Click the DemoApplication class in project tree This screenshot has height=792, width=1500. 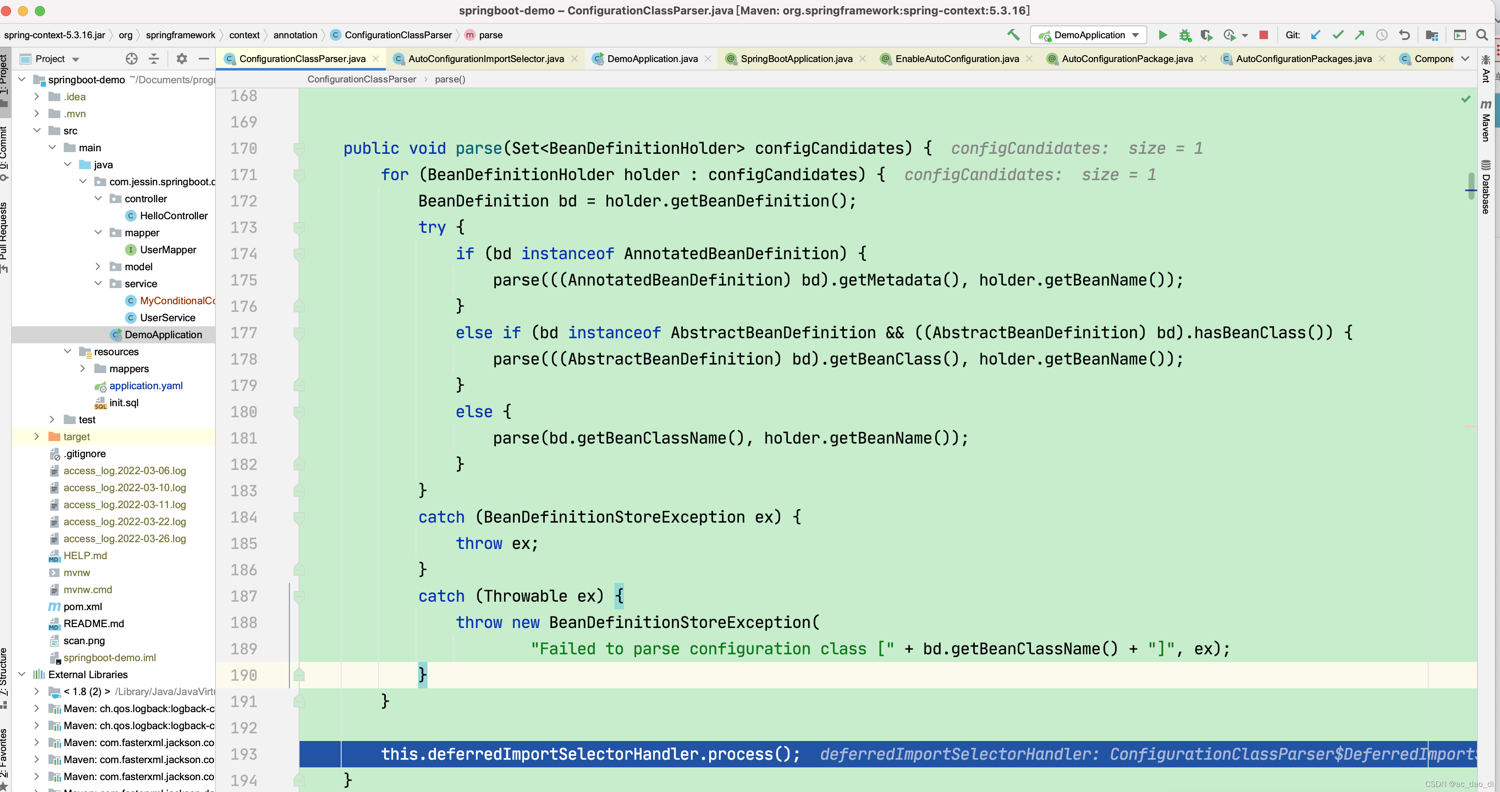coord(162,334)
